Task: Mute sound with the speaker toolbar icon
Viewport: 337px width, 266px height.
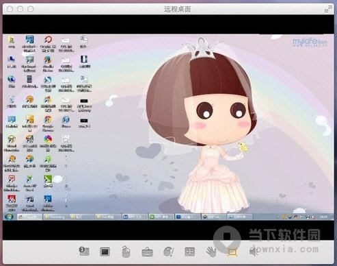Action: click(253, 252)
